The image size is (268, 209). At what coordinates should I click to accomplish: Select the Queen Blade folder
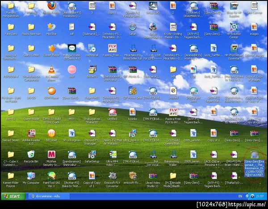click(31, 112)
